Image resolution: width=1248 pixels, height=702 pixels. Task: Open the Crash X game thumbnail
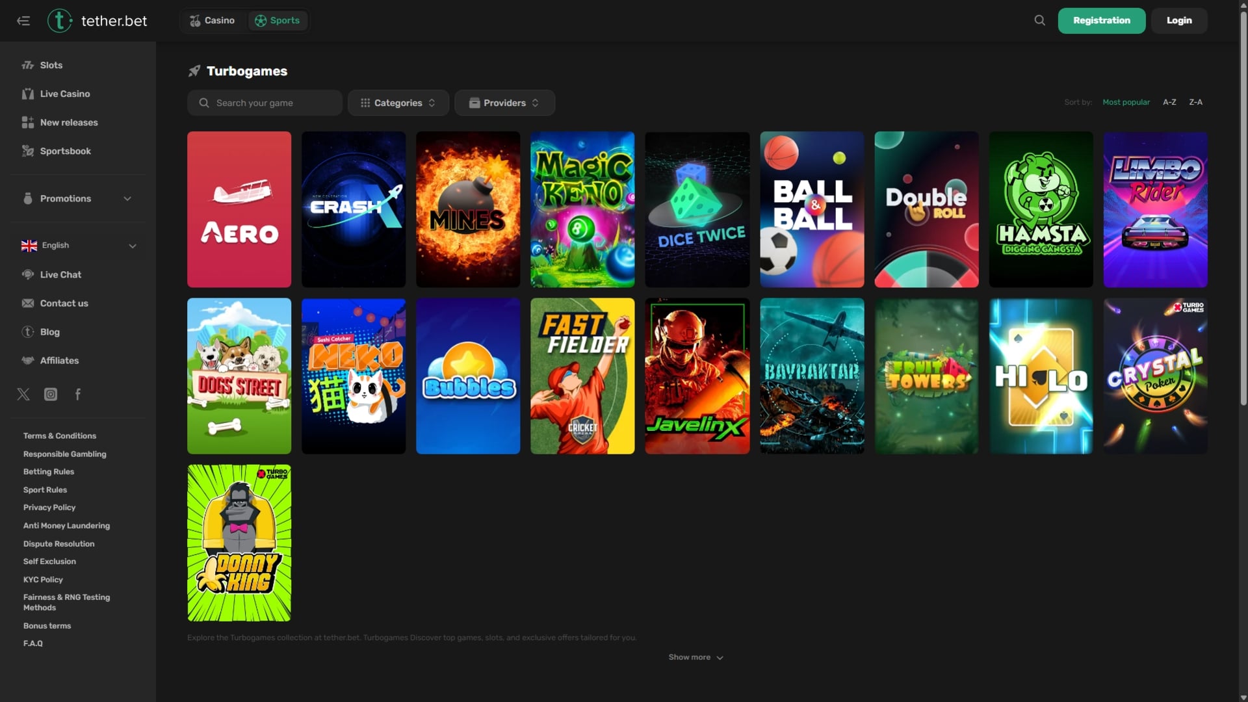click(x=354, y=209)
